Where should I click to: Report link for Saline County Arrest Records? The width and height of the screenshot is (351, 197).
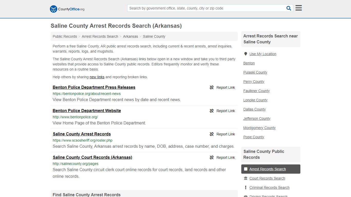pyautogui.click(x=222, y=134)
